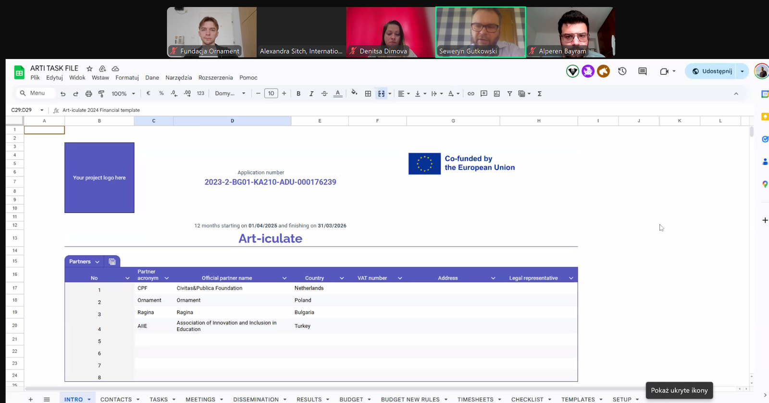Toggle bold formatting
Screen dimensions: 769x403
coord(298,94)
